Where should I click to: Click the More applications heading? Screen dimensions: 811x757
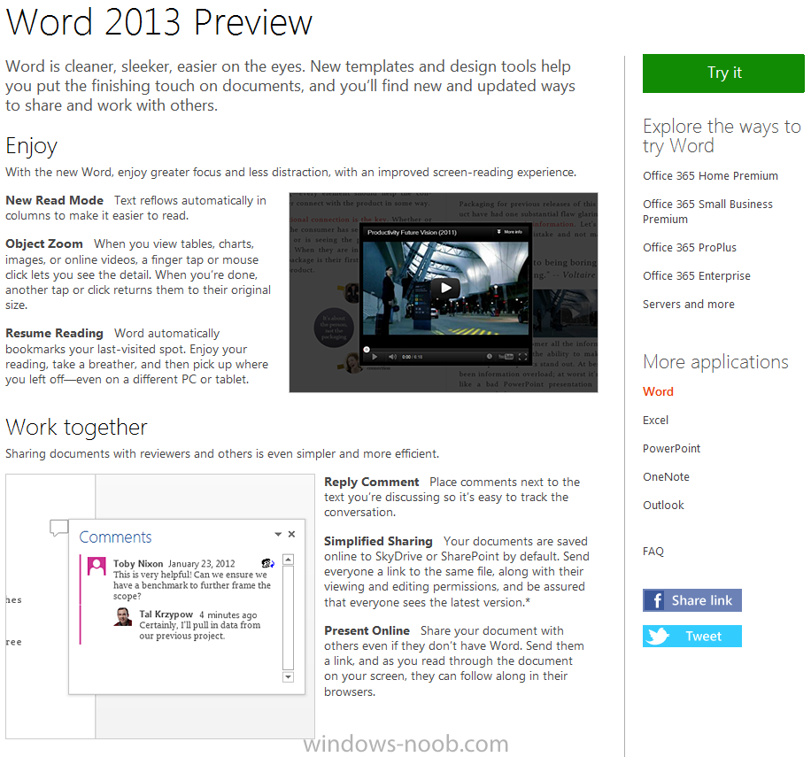pyautogui.click(x=715, y=362)
